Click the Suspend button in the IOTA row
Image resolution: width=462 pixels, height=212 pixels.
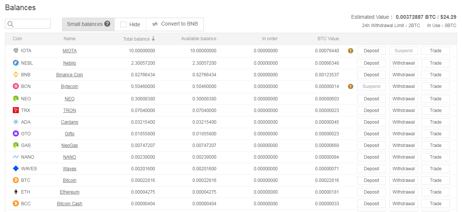coord(404,51)
